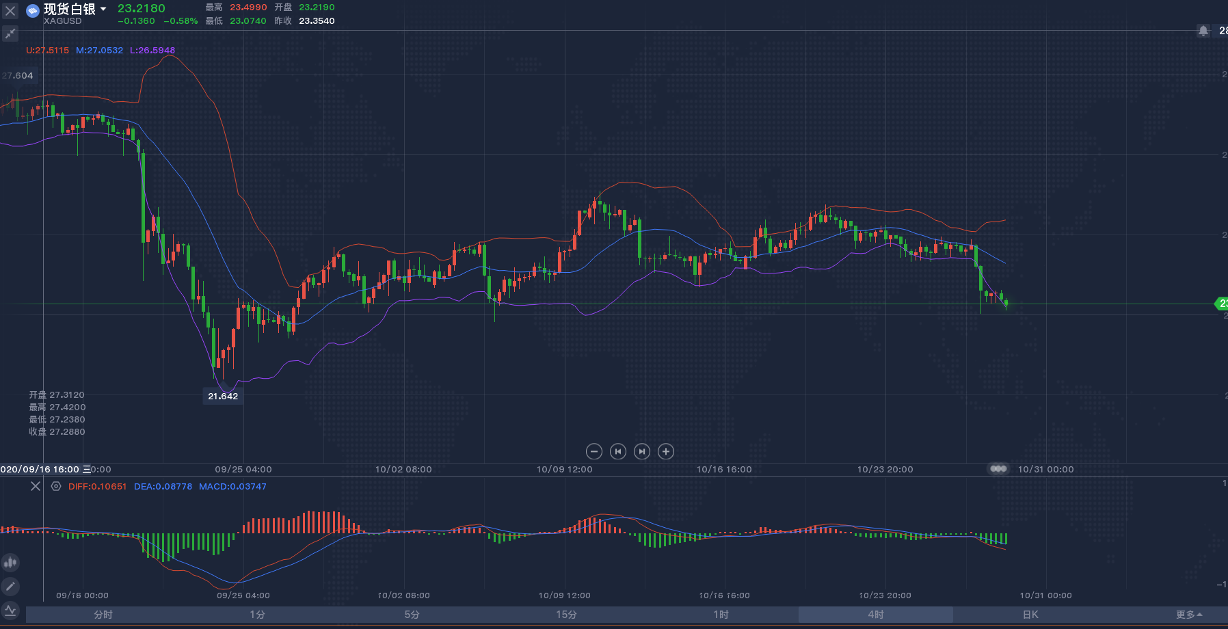Viewport: 1228px width, 629px height.
Task: Click the 09/25 04:00 main chart time label
Action: [243, 470]
